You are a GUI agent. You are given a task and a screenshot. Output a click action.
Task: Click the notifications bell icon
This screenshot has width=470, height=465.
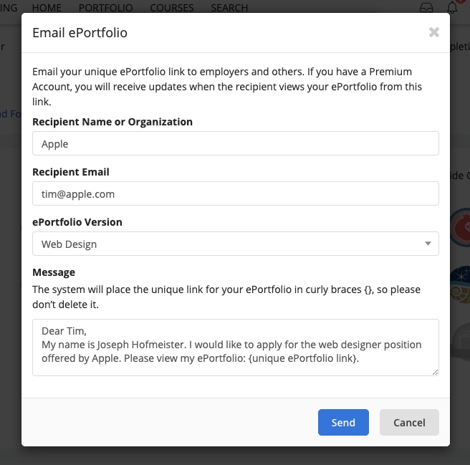(x=452, y=7)
